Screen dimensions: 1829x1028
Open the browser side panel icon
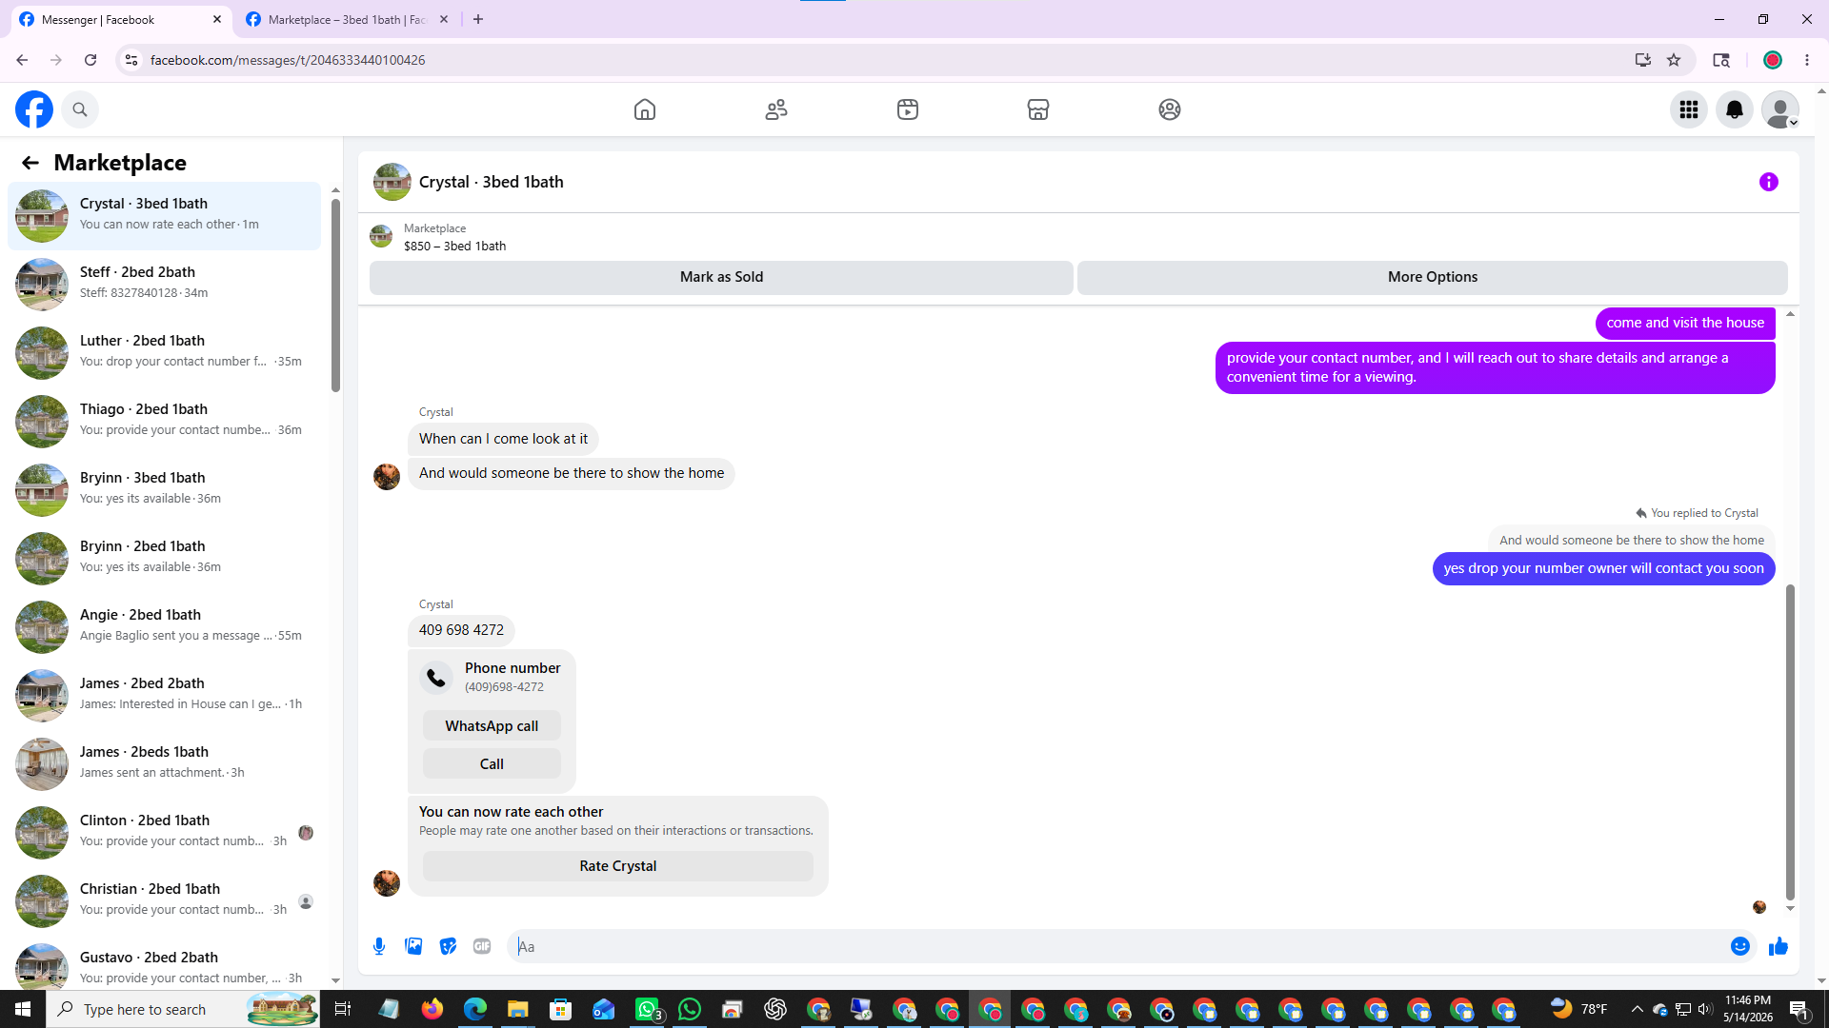1721,60
